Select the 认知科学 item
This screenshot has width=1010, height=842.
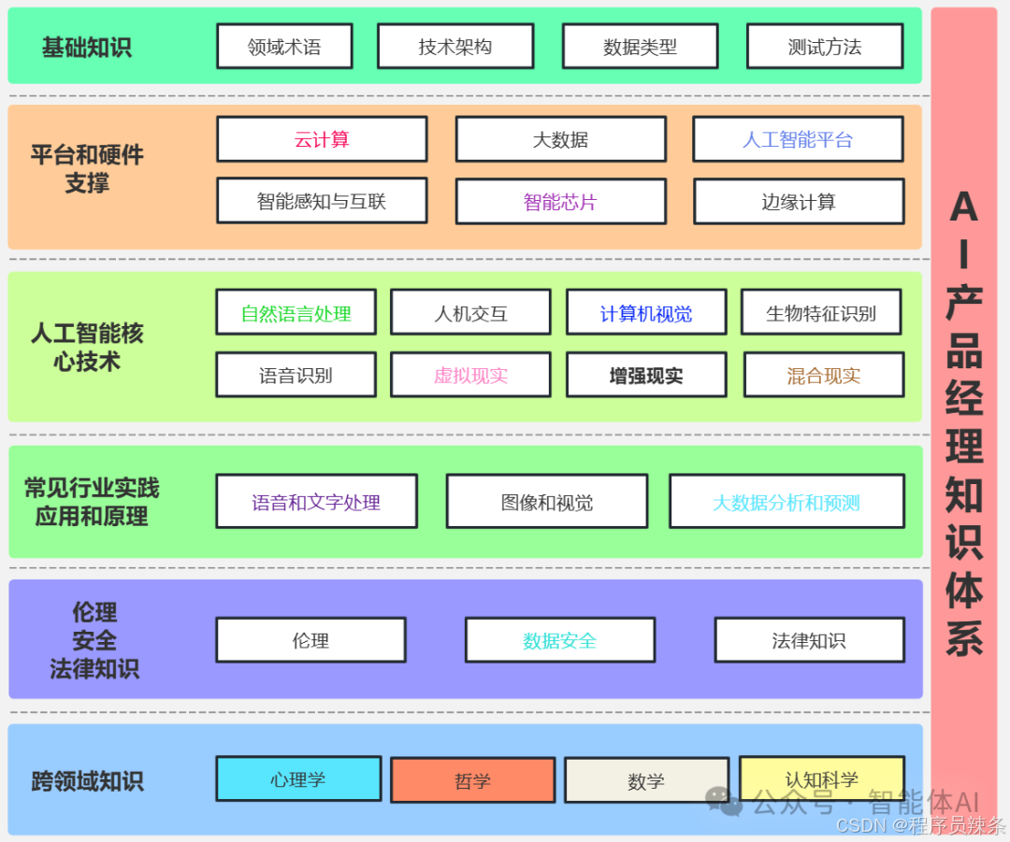click(x=821, y=779)
